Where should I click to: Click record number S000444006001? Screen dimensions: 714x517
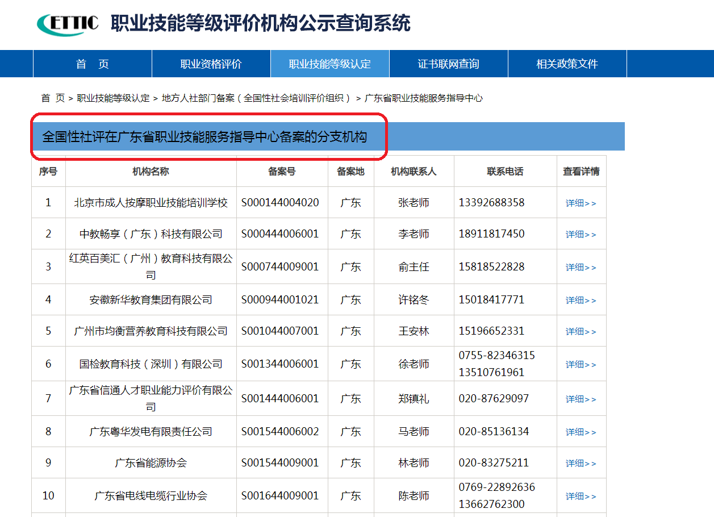tap(280, 234)
